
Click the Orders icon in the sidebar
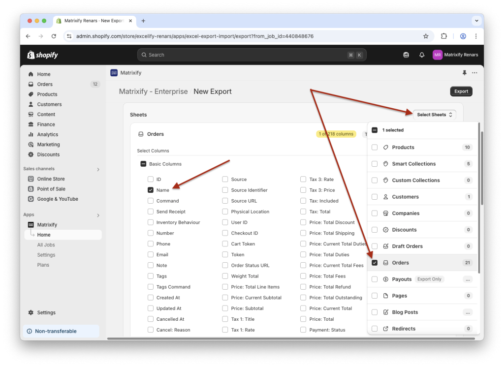click(x=31, y=84)
